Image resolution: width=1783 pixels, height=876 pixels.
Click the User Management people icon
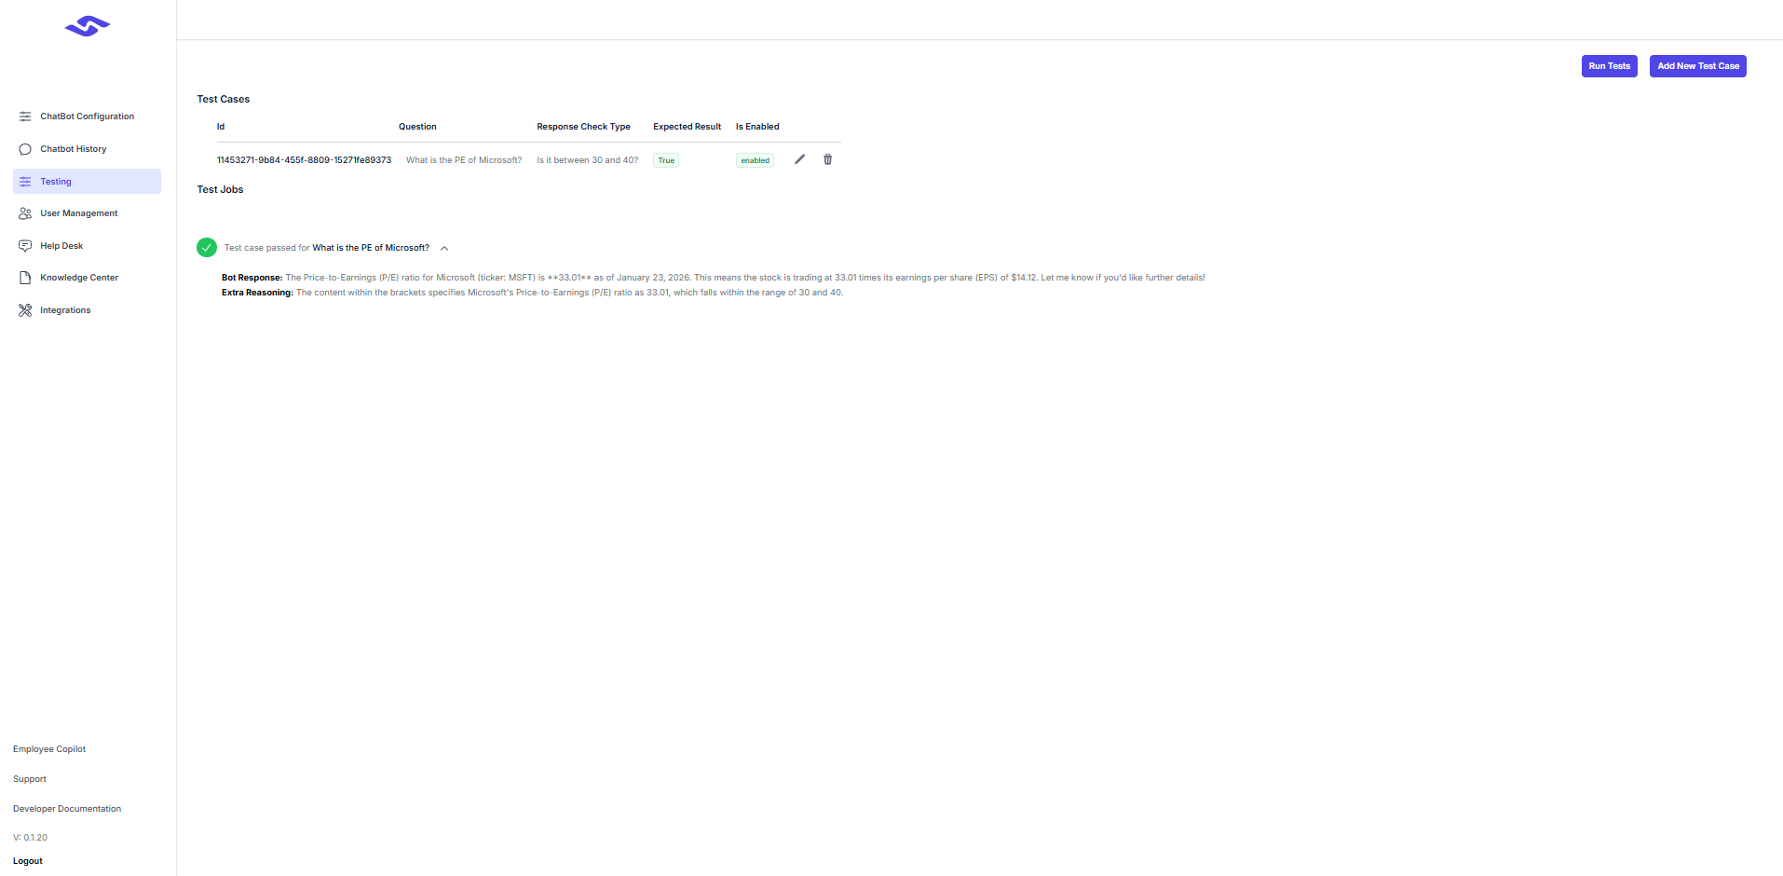[x=25, y=213]
